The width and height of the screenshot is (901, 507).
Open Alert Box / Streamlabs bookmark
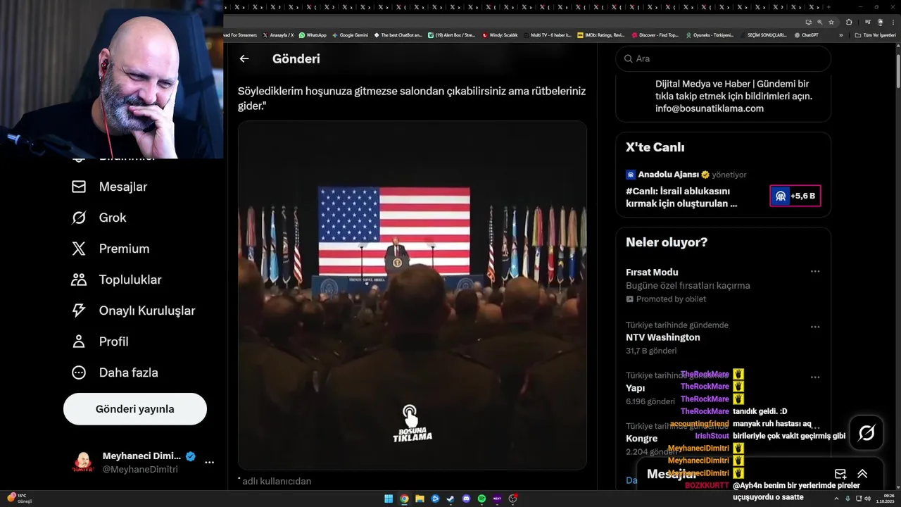pyautogui.click(x=452, y=35)
